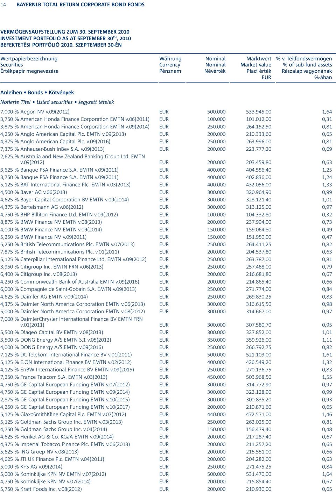336x493 pixels.
Task: Click the page title 'BAYERNLB TOTAL RETURN CORPORATE BOND FONDS'
Action: pos(80,5)
